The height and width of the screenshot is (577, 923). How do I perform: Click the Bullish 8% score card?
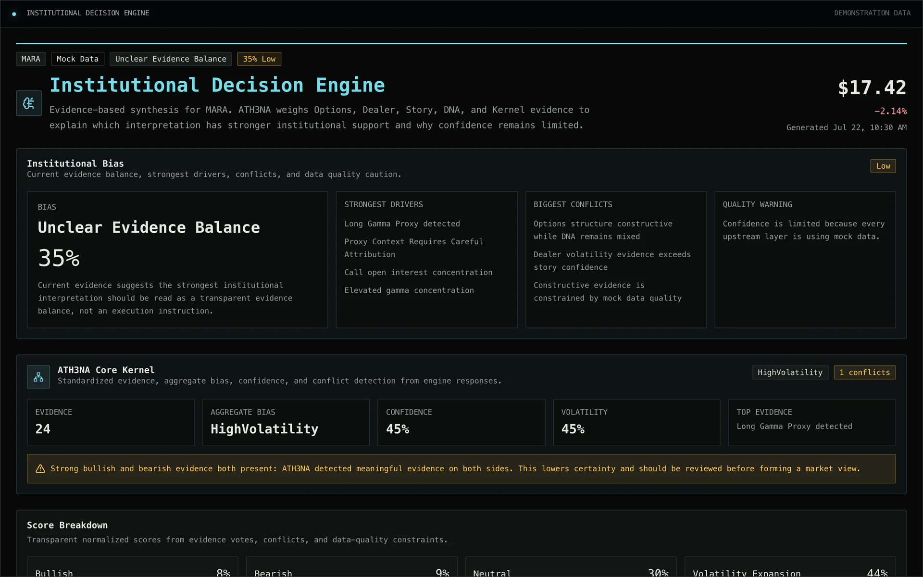133,567
